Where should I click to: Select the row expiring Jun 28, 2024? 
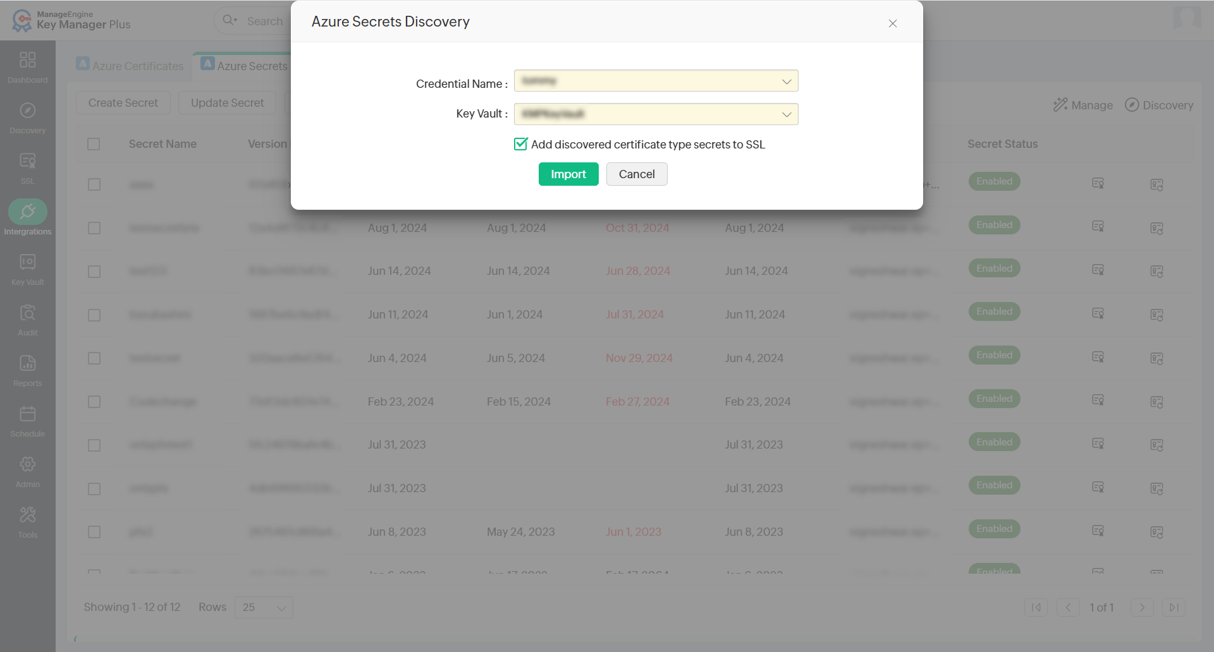(94, 272)
